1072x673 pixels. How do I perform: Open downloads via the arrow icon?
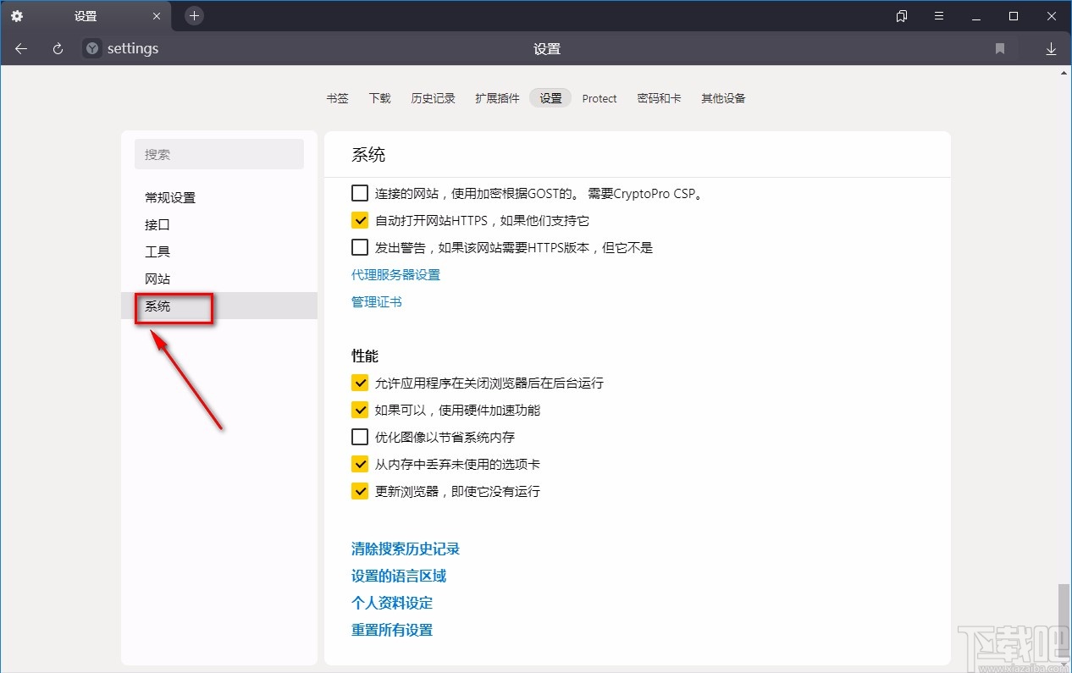1051,48
